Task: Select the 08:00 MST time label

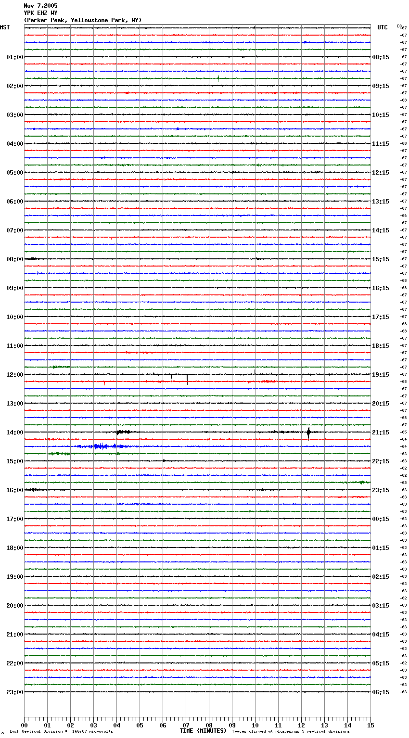Action: (15, 259)
